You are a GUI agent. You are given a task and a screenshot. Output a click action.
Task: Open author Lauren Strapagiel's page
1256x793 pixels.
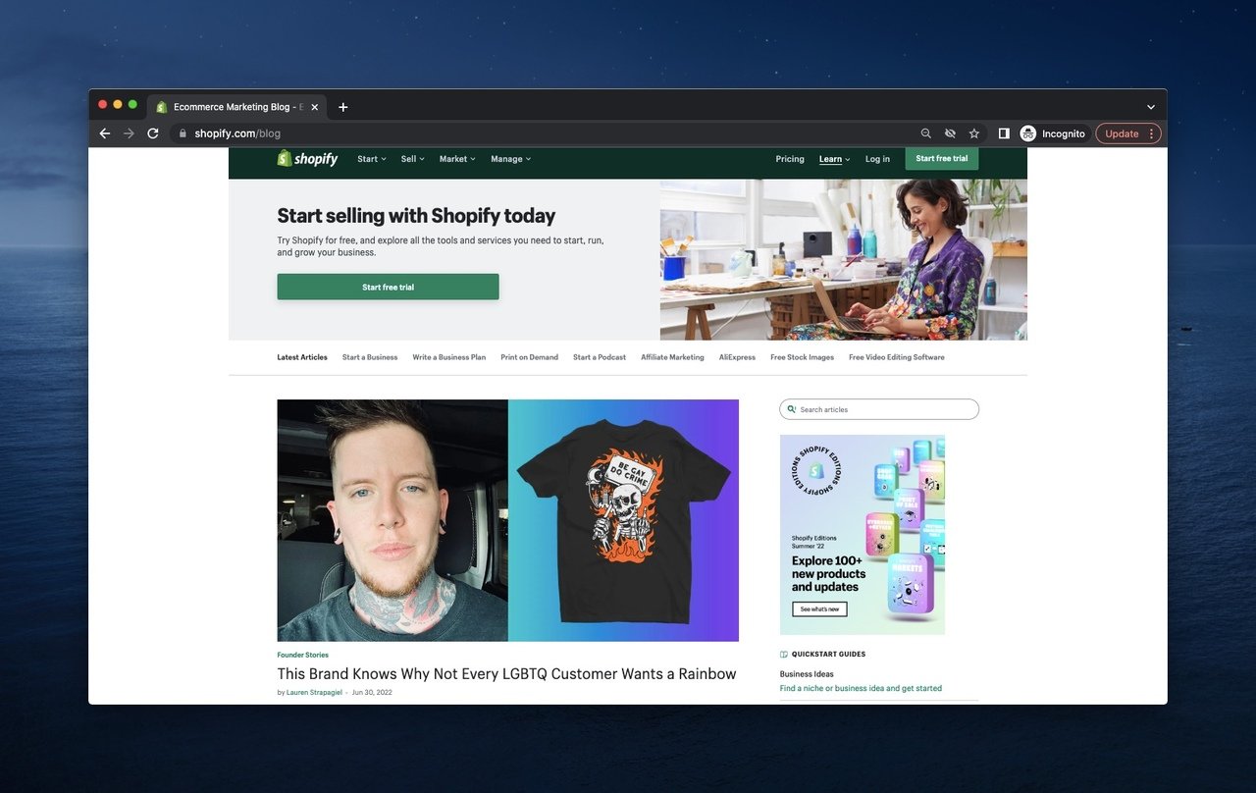click(x=314, y=692)
